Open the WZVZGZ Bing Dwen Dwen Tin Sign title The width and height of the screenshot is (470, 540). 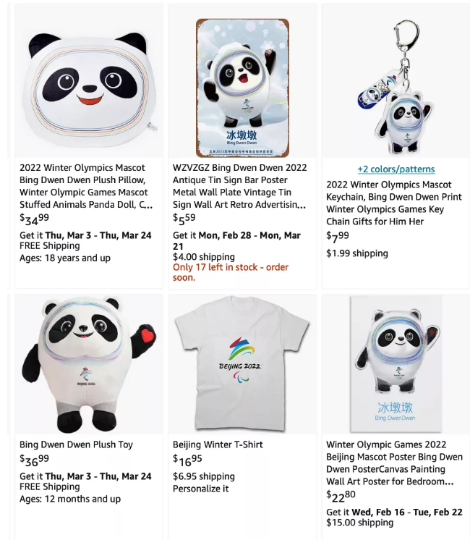point(239,186)
